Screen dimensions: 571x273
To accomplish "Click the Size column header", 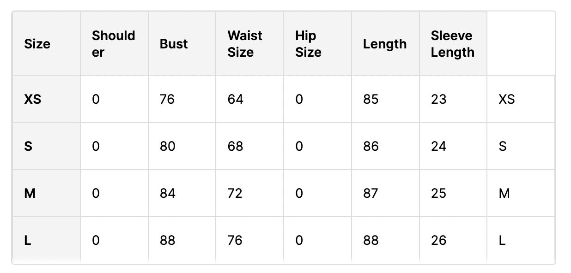I will pyautogui.click(x=46, y=44).
